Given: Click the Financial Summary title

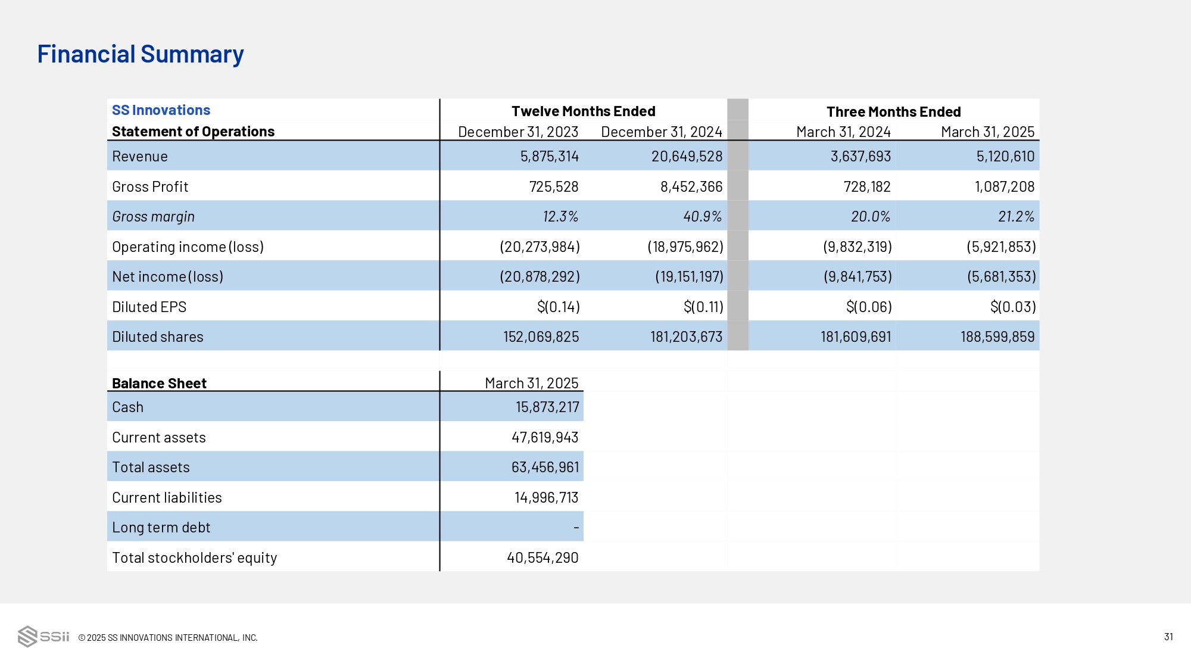Looking at the screenshot, I should pos(141,54).
